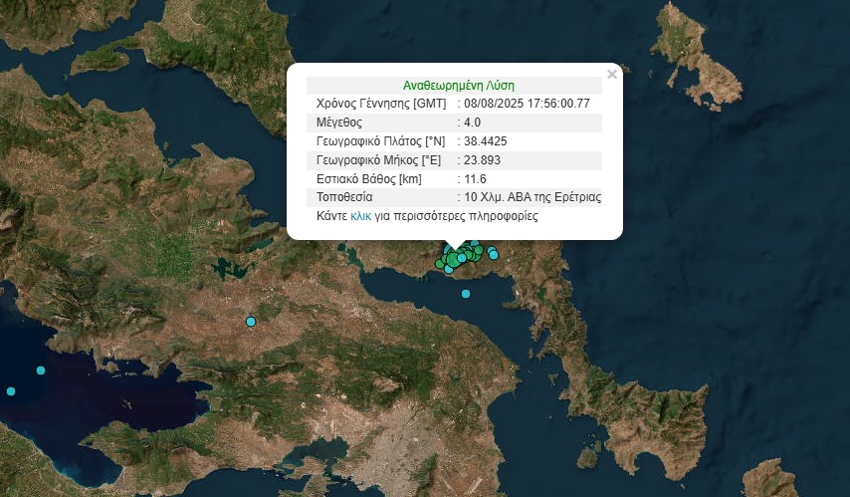
Task: Click the cyan marker in the western gulf
Action: [x=41, y=371]
